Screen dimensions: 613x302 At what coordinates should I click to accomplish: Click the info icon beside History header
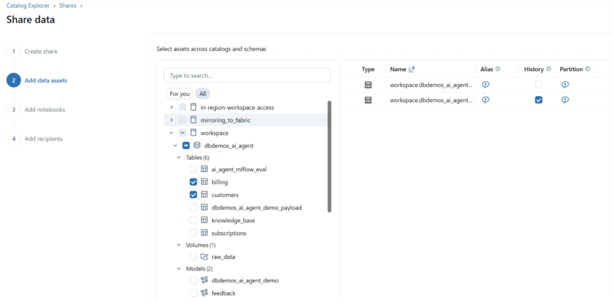[549, 69]
